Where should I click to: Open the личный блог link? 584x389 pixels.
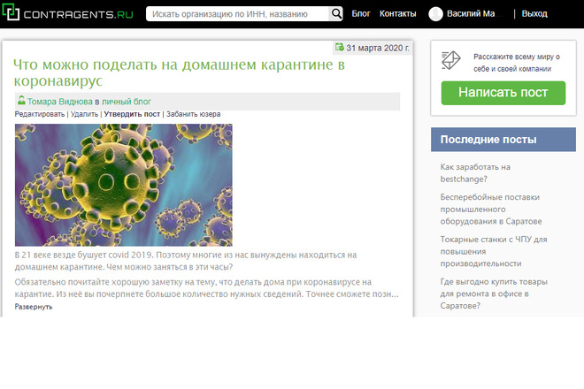point(127,102)
